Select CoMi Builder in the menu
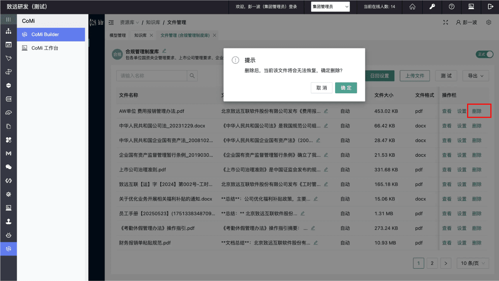The height and width of the screenshot is (281, 499). click(x=51, y=34)
